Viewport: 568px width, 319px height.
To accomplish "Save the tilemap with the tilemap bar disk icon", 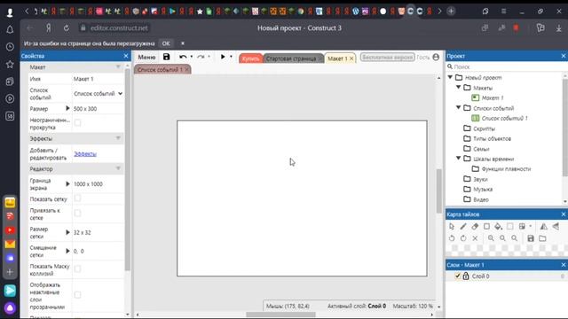I will click(x=531, y=238).
